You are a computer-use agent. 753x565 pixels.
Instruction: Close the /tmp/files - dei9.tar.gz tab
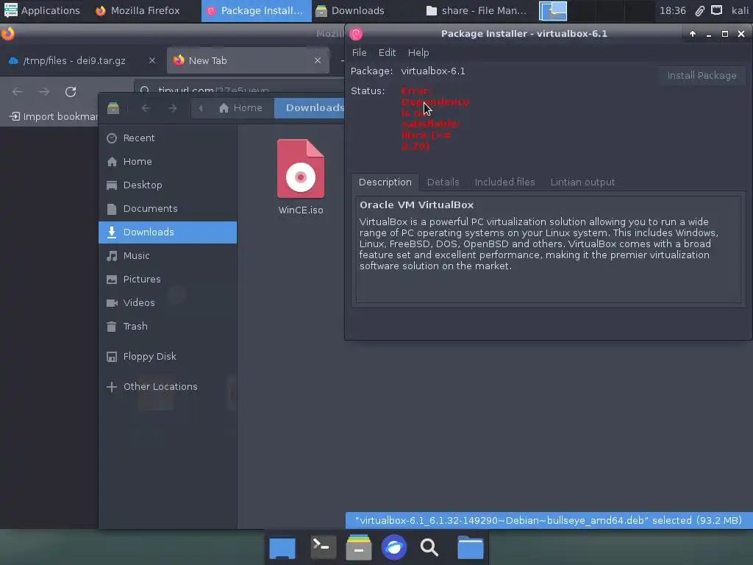point(151,60)
